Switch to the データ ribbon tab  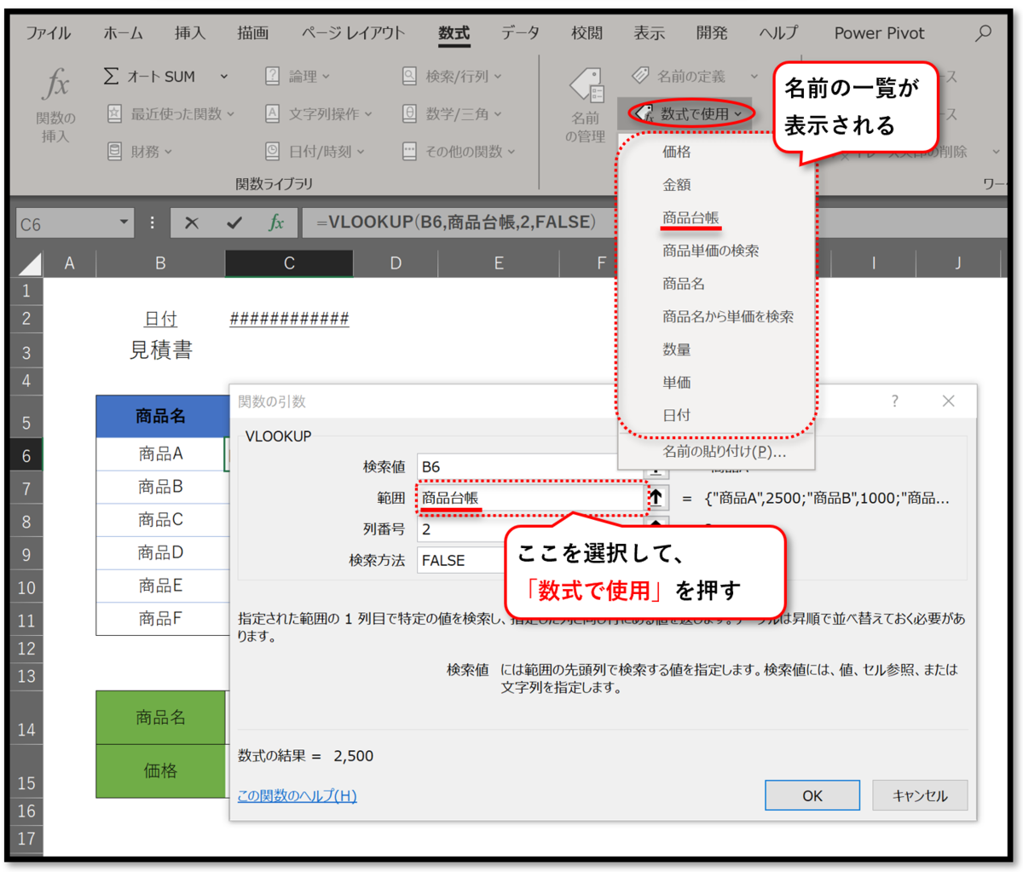[x=520, y=33]
